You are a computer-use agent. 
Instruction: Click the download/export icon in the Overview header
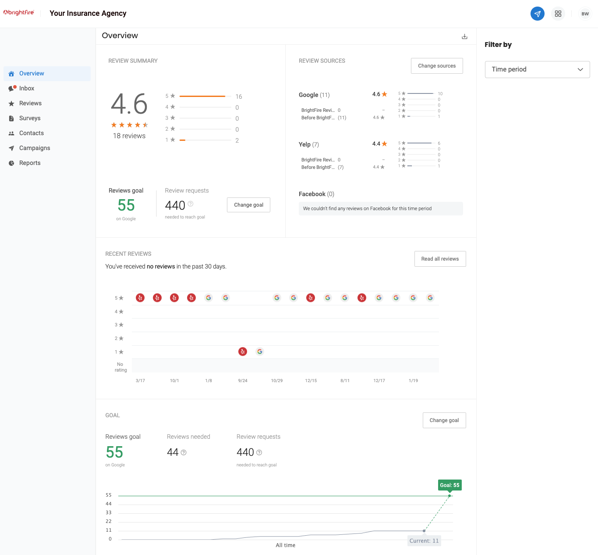[464, 36]
